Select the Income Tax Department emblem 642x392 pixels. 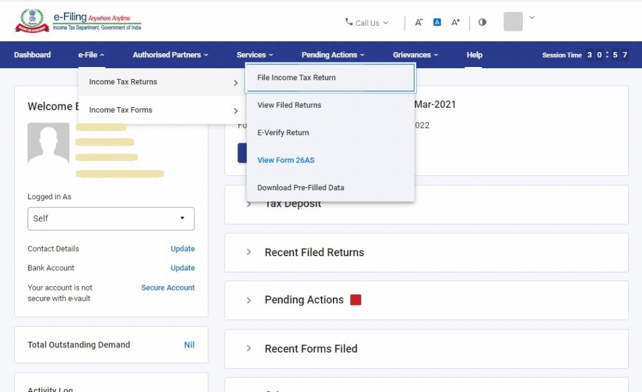coord(32,19)
